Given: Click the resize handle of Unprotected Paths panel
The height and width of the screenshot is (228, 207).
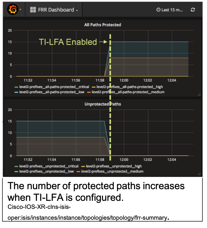Looking at the screenshot, I should [199, 174].
